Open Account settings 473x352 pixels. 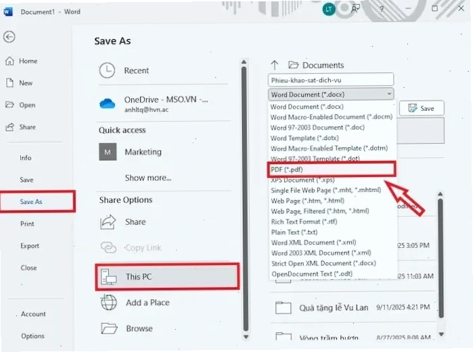(x=33, y=314)
